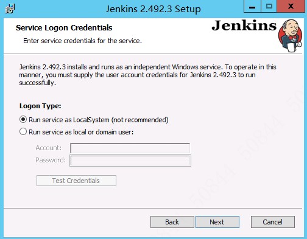Image resolution: width=307 pixels, height=239 pixels.
Task: Click the installer icon in title bar
Action: tap(10, 9)
